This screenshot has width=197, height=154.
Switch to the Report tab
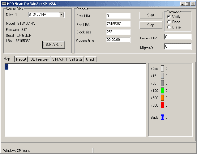point(21,59)
